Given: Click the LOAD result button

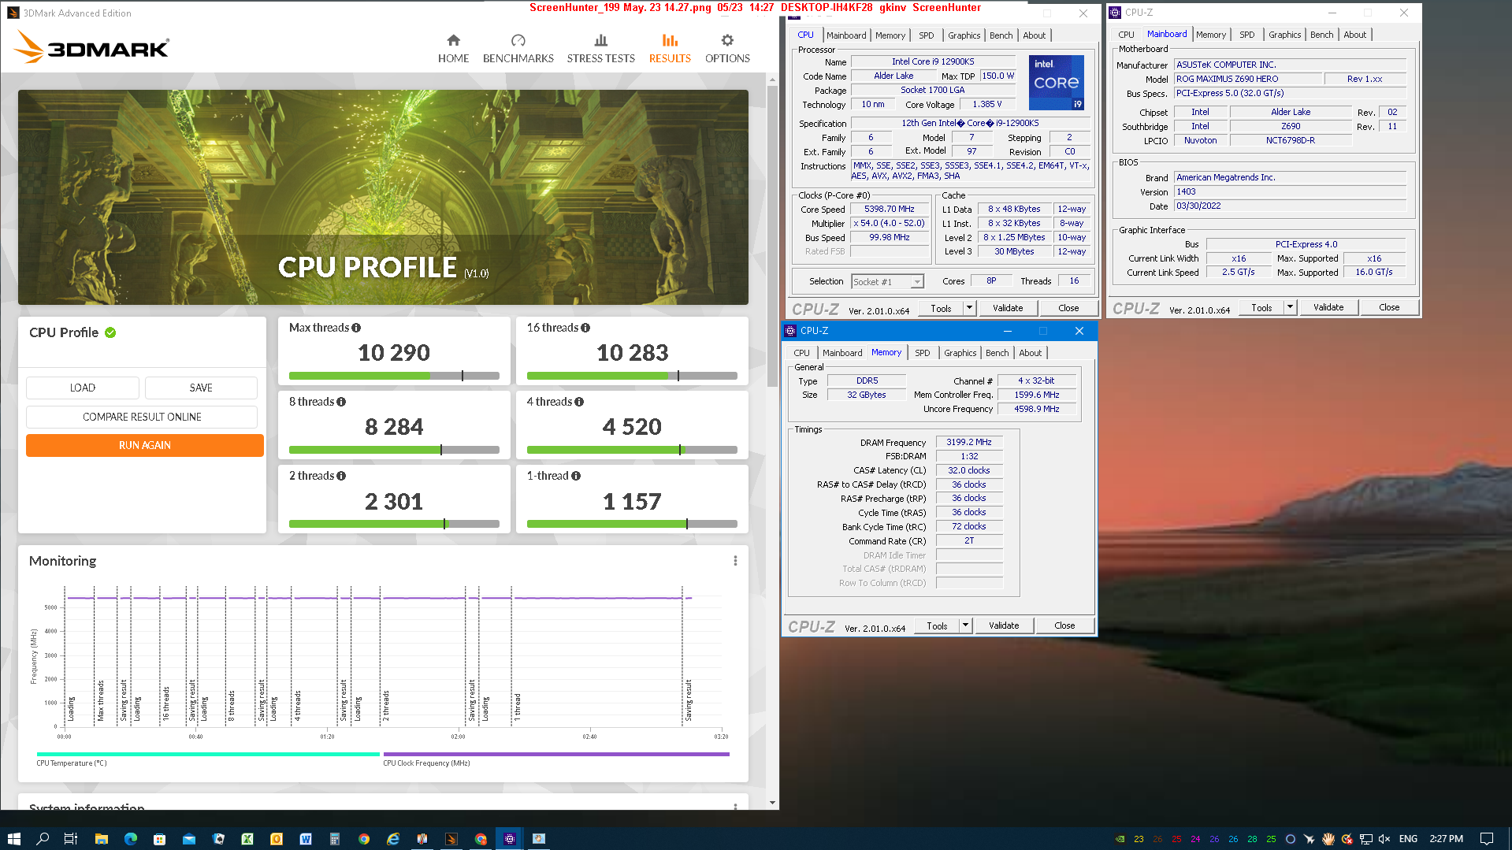Looking at the screenshot, I should point(83,388).
